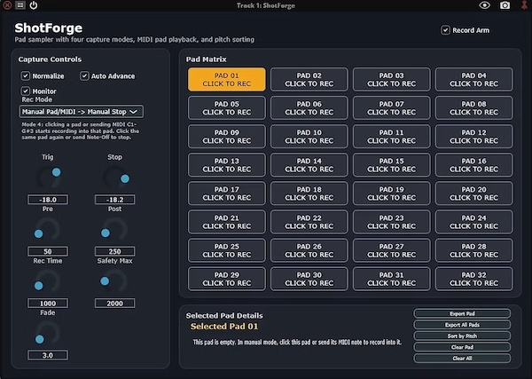Click the Fade knob

tap(48, 333)
